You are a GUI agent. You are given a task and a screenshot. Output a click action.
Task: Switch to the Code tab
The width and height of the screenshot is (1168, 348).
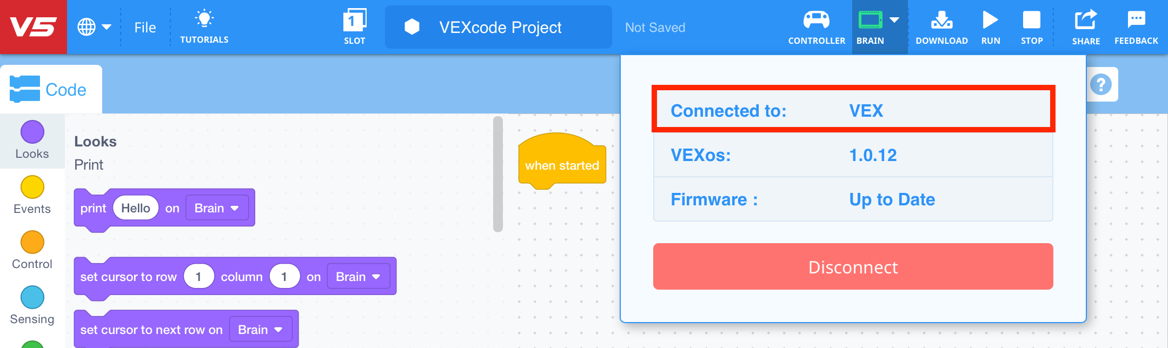[51, 89]
